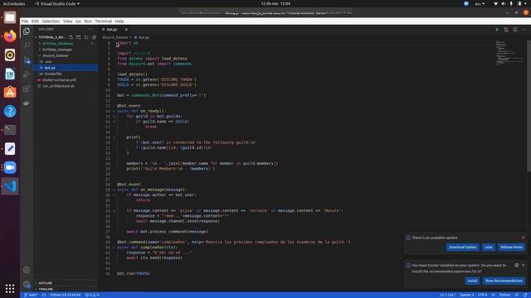Refresh the Explorer file tree
The image size is (531, 298).
point(86,37)
